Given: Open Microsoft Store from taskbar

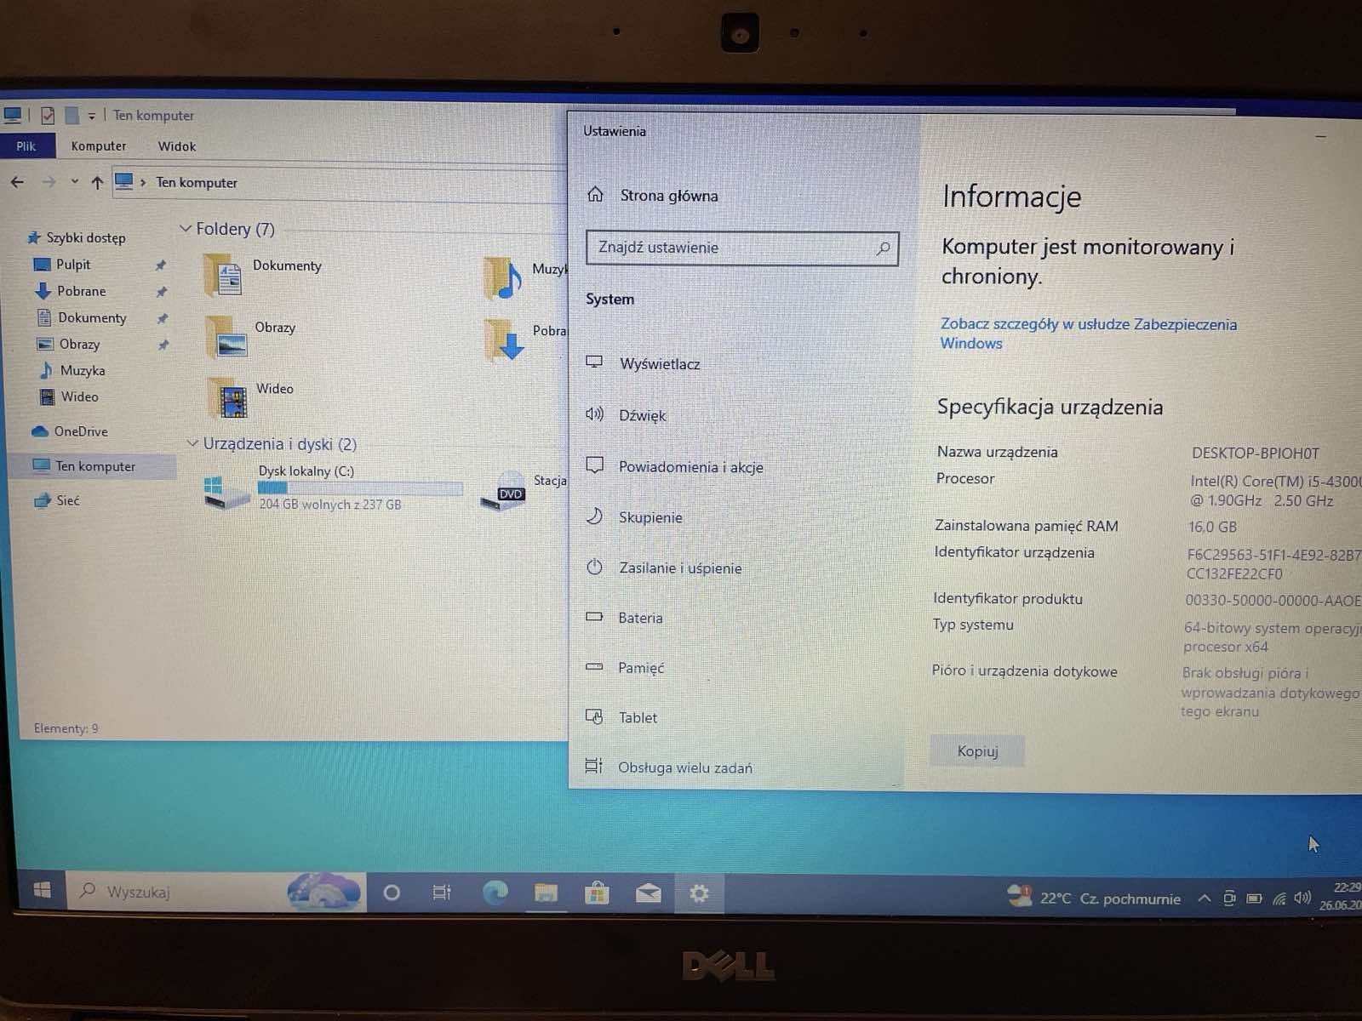Looking at the screenshot, I should pos(597,893).
